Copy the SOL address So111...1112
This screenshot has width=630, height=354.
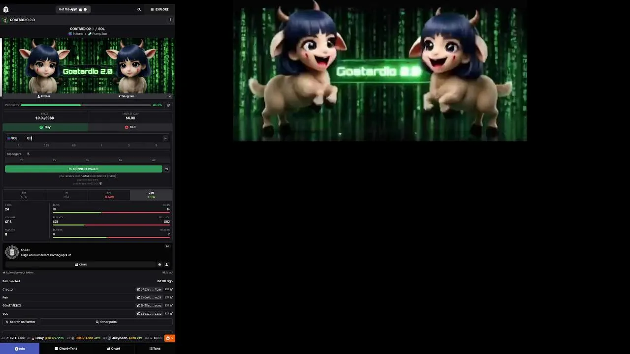click(150, 314)
